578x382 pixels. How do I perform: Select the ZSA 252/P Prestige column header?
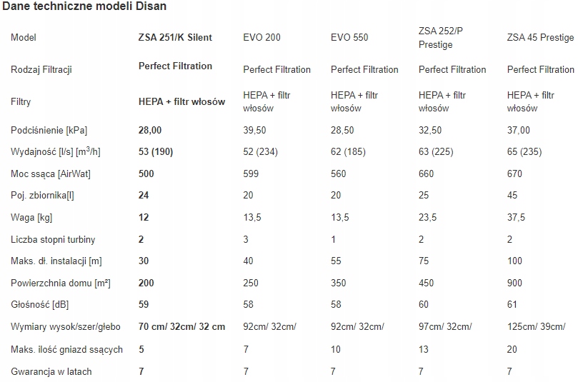pos(436,37)
